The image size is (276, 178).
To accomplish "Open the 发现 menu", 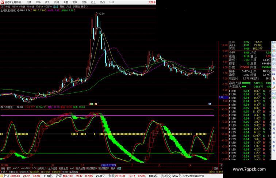I will pyautogui.click(x=75, y=2).
